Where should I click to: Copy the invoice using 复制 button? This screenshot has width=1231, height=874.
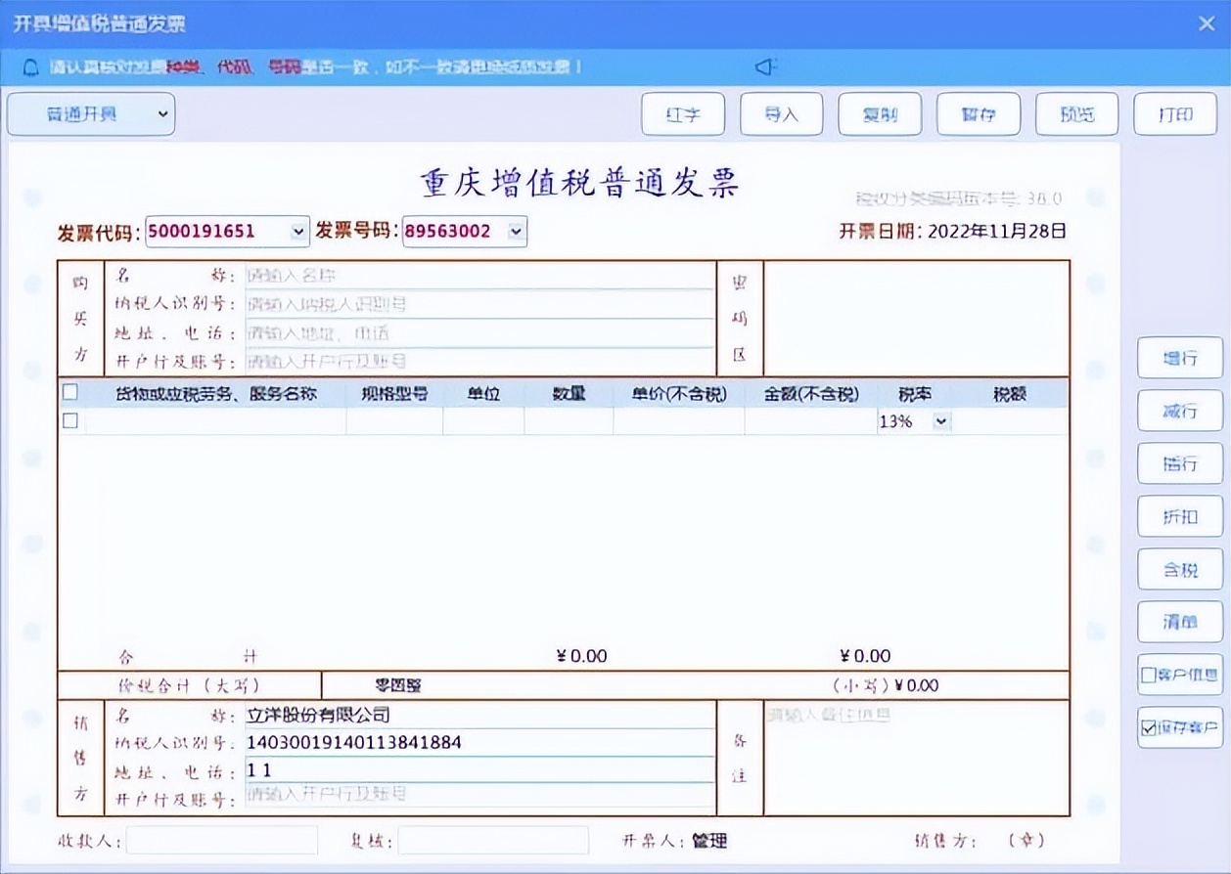pos(879,113)
